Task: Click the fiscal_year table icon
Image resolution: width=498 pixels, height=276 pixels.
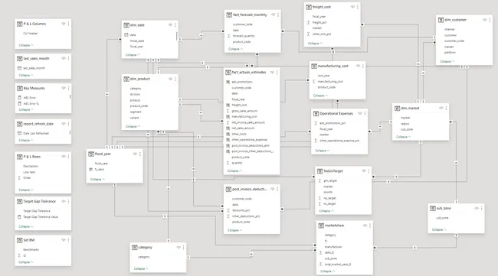Action: (x=91, y=154)
